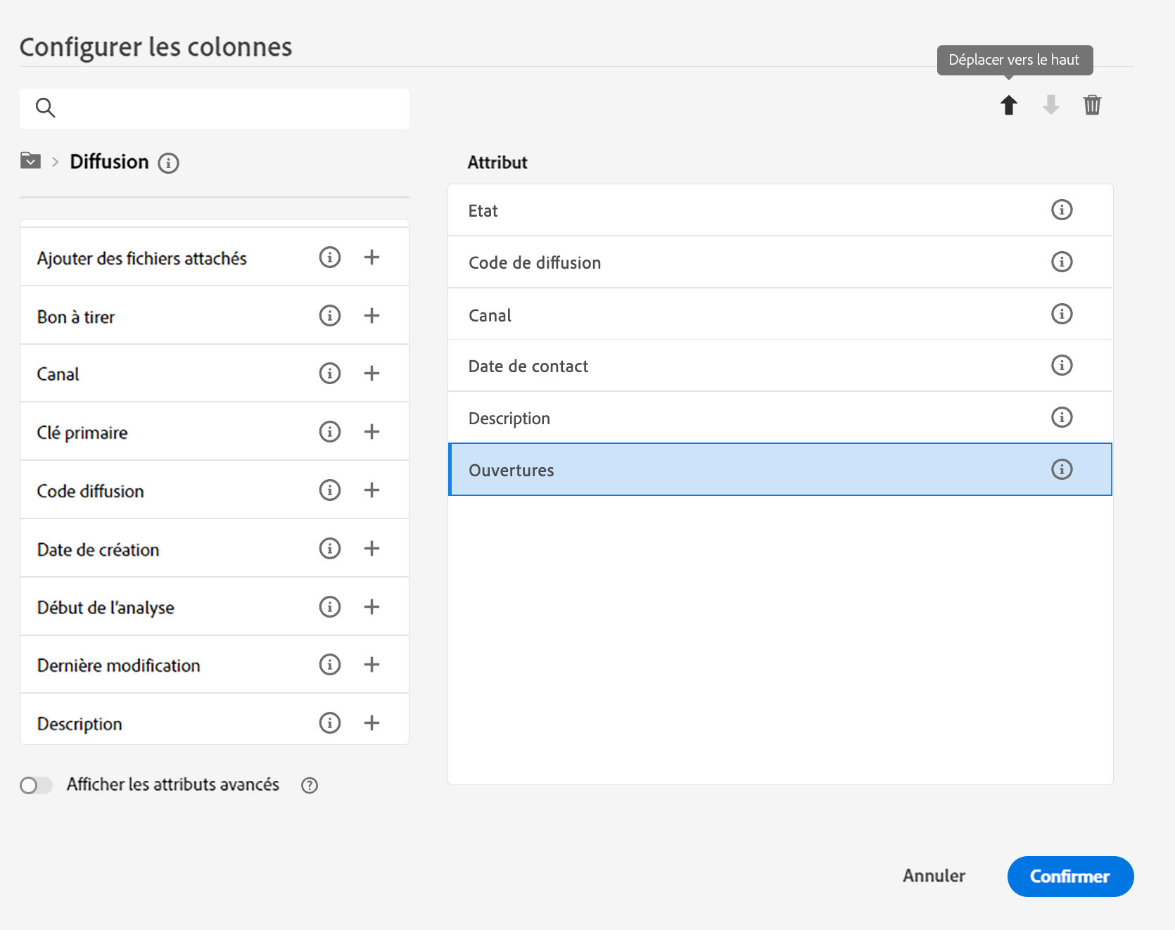Show info for Ouvertures column
1175x930 pixels.
tap(1061, 469)
